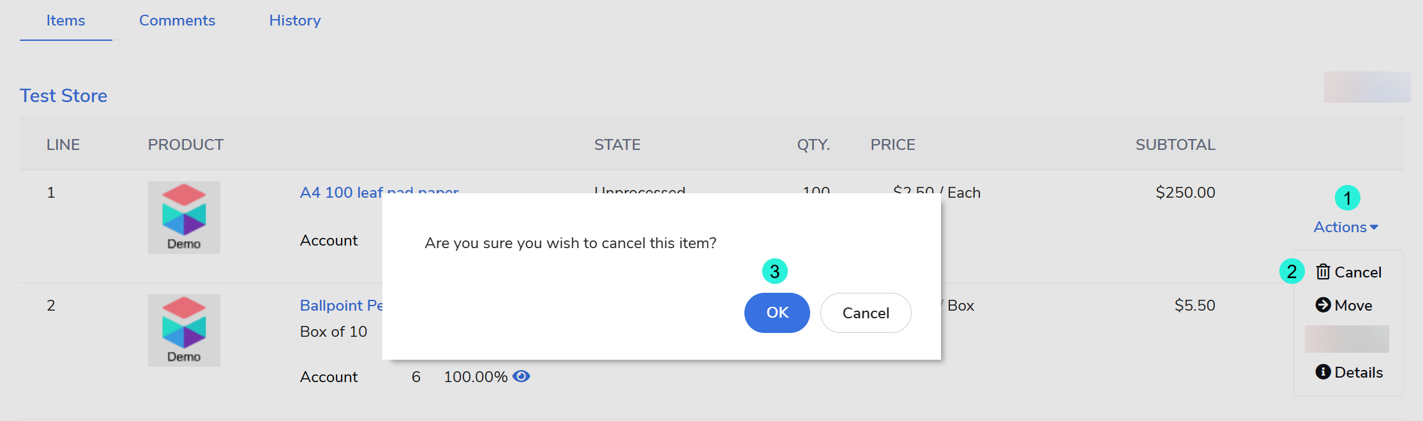Open the History tab
The image size is (1423, 421).
[x=294, y=20]
